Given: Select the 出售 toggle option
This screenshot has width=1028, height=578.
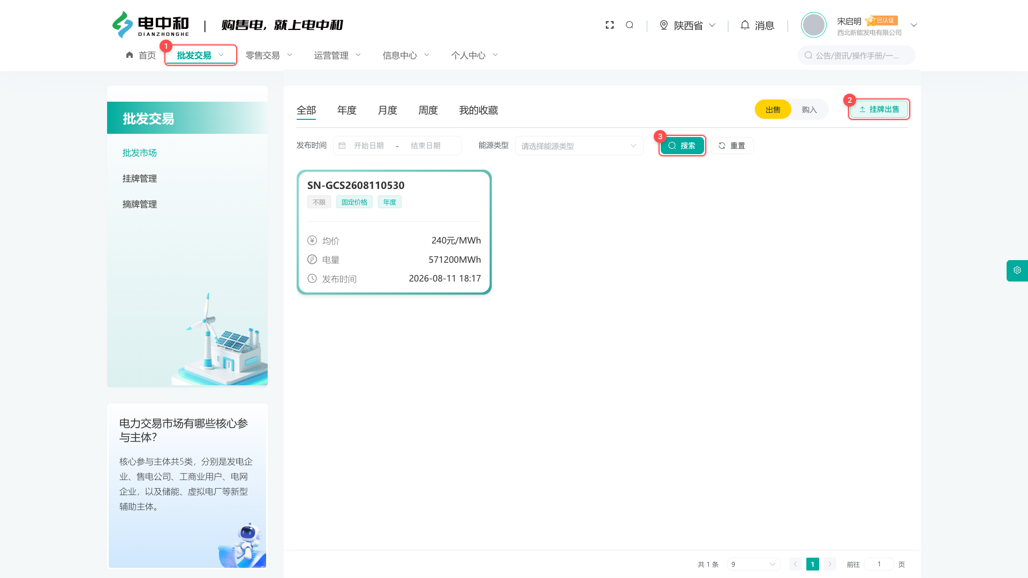Looking at the screenshot, I should coord(773,110).
